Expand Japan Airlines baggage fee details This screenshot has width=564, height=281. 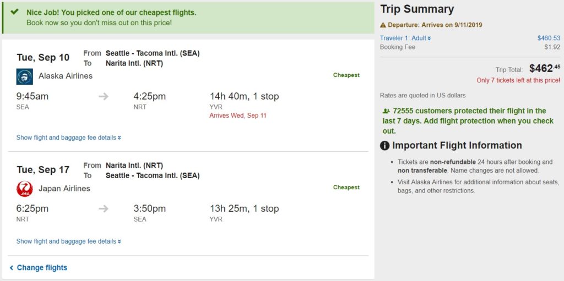(x=68, y=241)
